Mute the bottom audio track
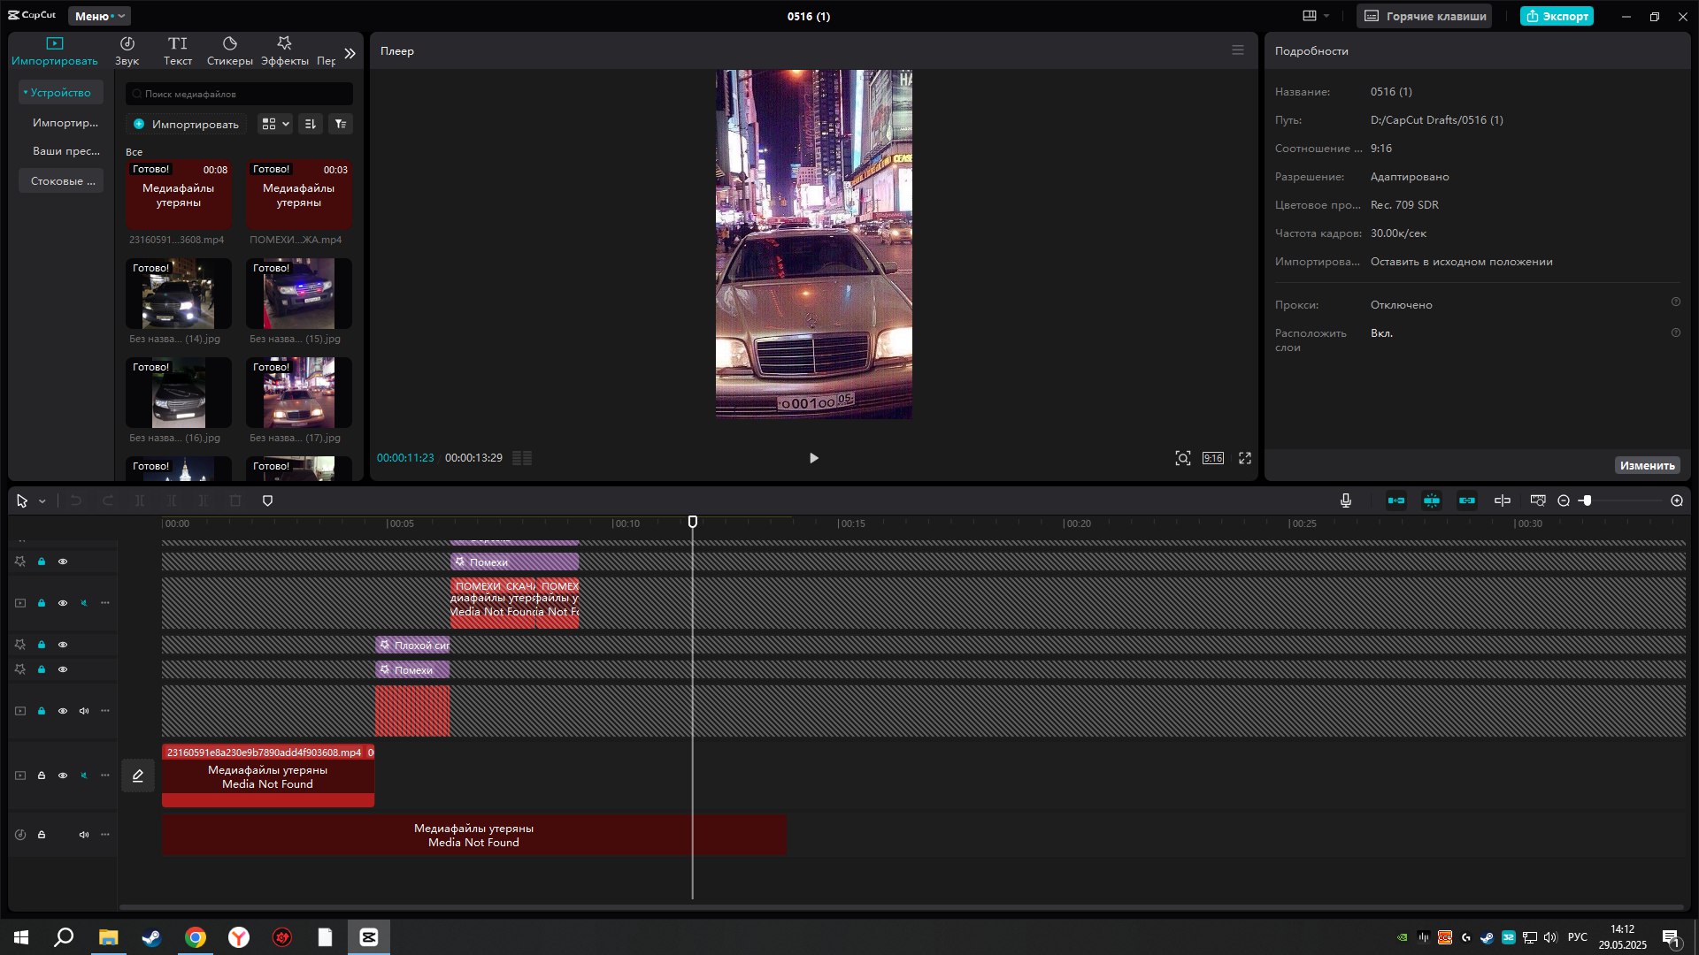 pyautogui.click(x=84, y=835)
